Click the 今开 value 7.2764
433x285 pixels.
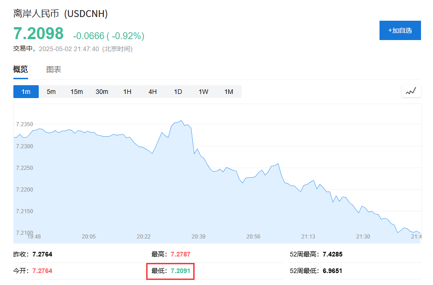pyautogui.click(x=42, y=271)
